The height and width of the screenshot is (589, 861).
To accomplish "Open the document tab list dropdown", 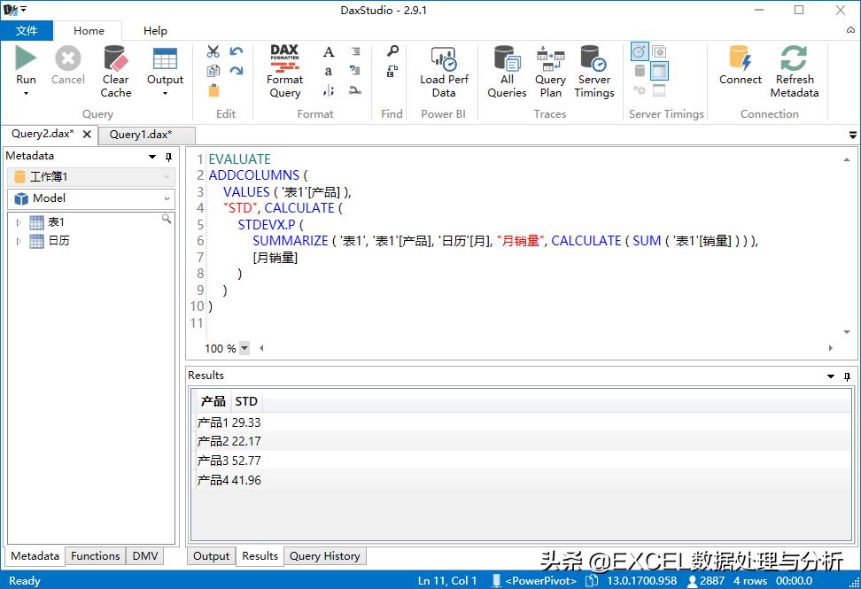I will point(852,135).
